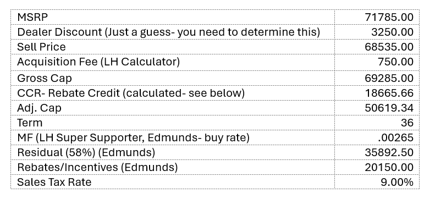
Task: Select the Gross Cap label cell
Action: click(x=173, y=78)
